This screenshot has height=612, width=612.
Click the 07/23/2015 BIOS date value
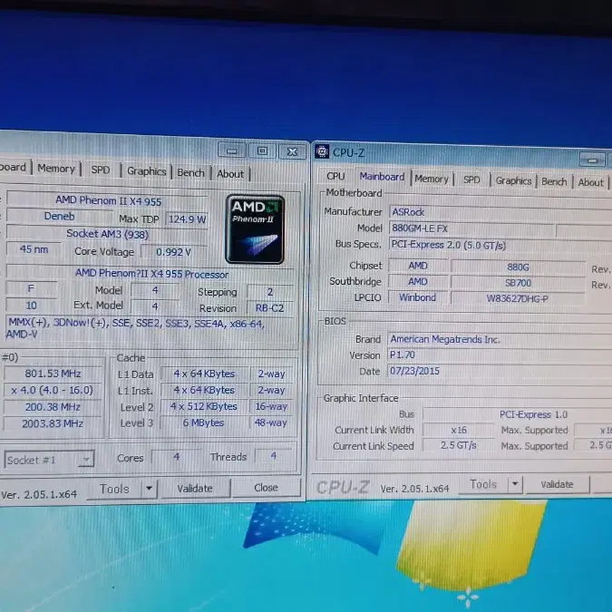[x=500, y=371]
